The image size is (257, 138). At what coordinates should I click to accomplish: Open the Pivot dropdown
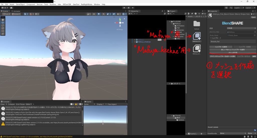click(6, 14)
